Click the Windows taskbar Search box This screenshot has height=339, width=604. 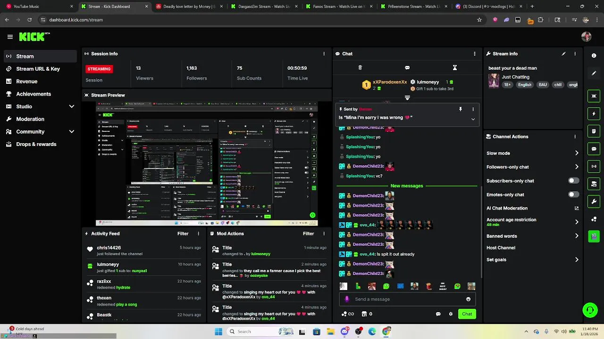(261, 331)
